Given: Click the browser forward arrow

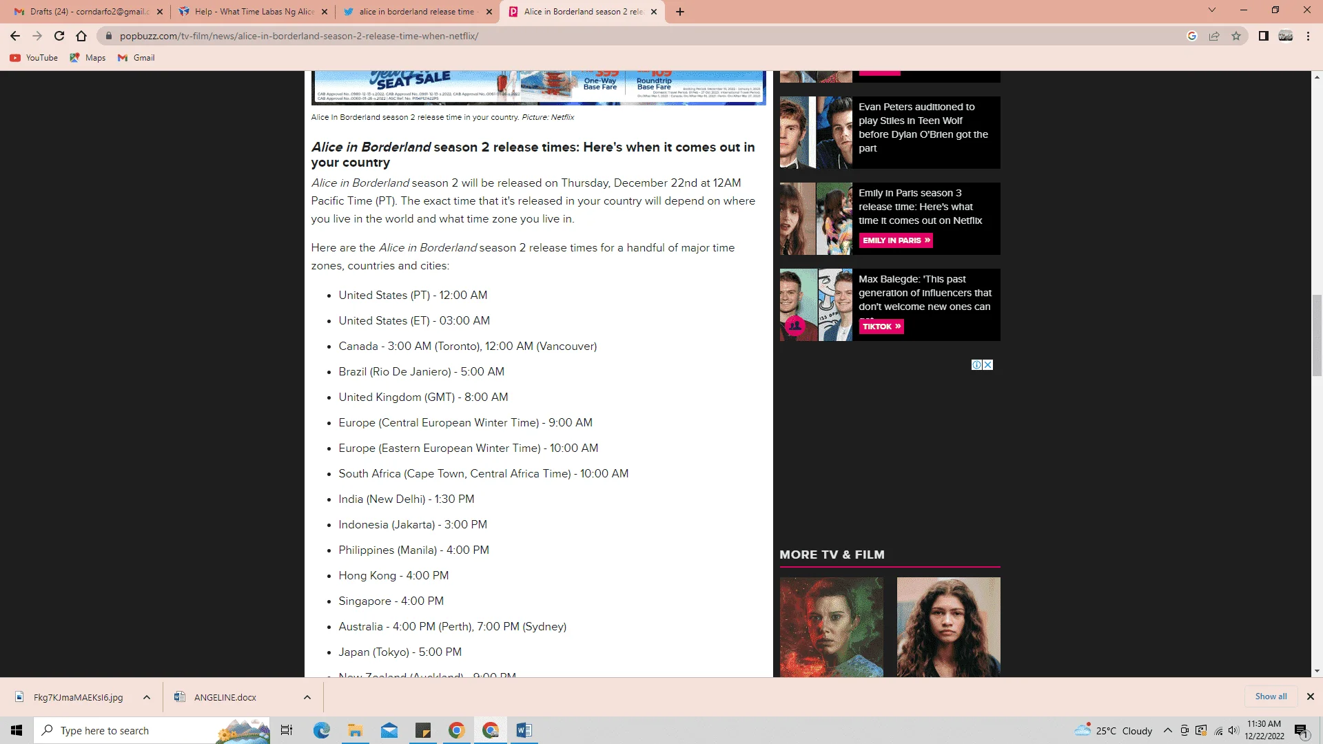Looking at the screenshot, I should click(x=37, y=36).
